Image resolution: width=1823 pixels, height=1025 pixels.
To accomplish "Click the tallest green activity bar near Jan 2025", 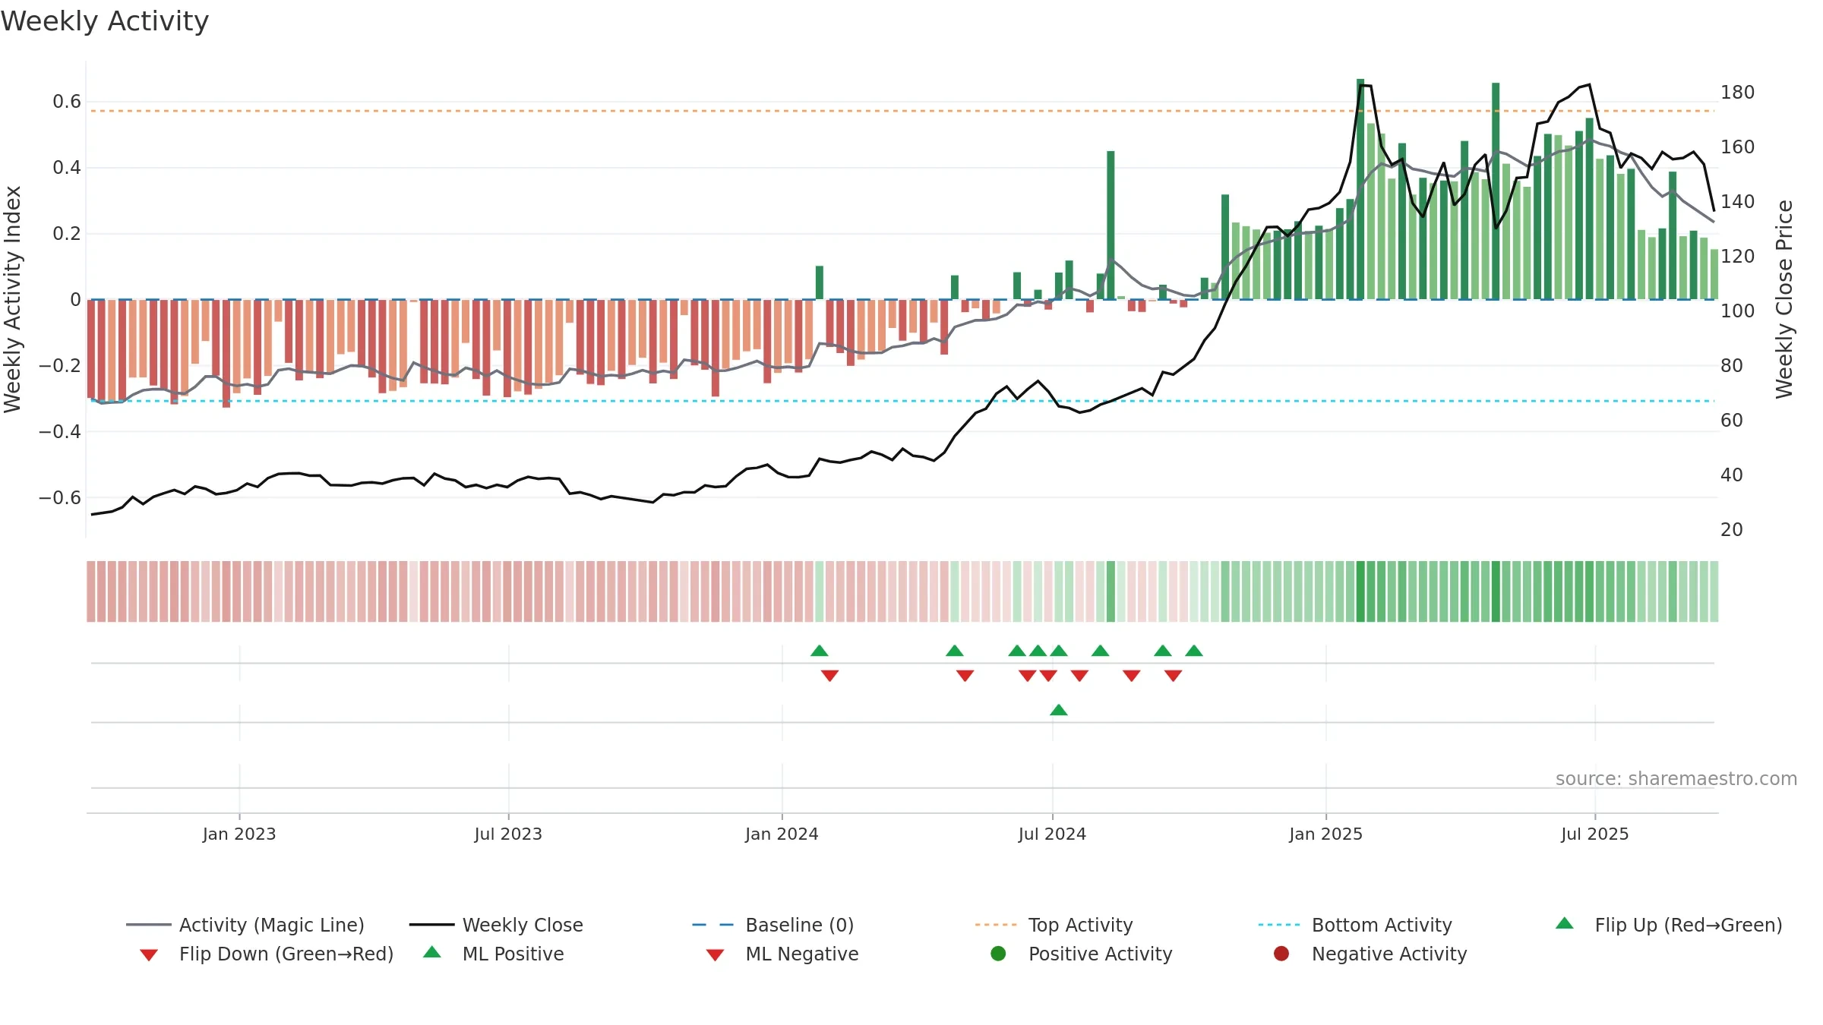I will tap(1360, 189).
